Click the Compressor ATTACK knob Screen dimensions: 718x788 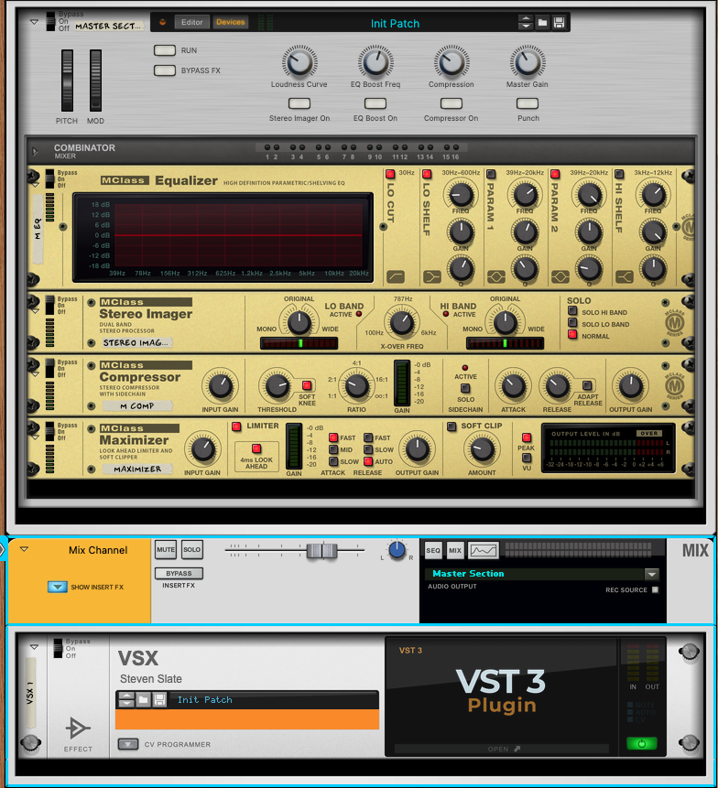point(513,386)
